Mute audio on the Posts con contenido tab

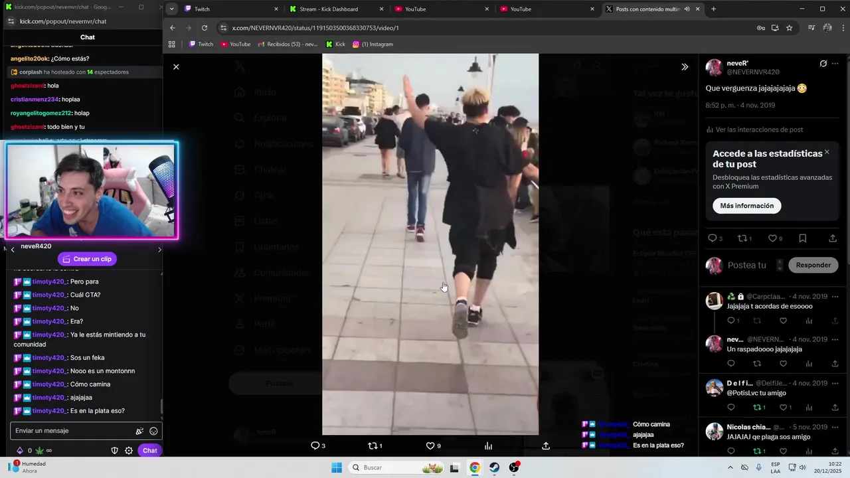tap(687, 9)
